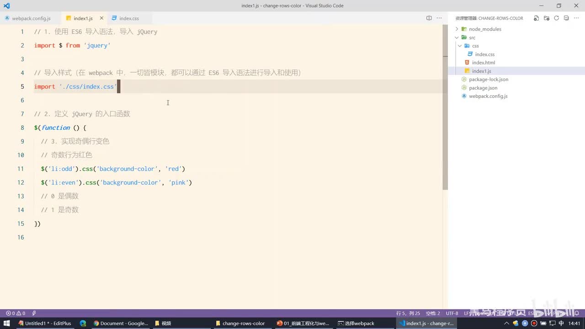Click the 'jquery' string on line 2
This screenshot has height=329, width=585.
[x=97, y=45]
